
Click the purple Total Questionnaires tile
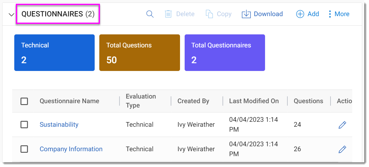click(x=225, y=53)
